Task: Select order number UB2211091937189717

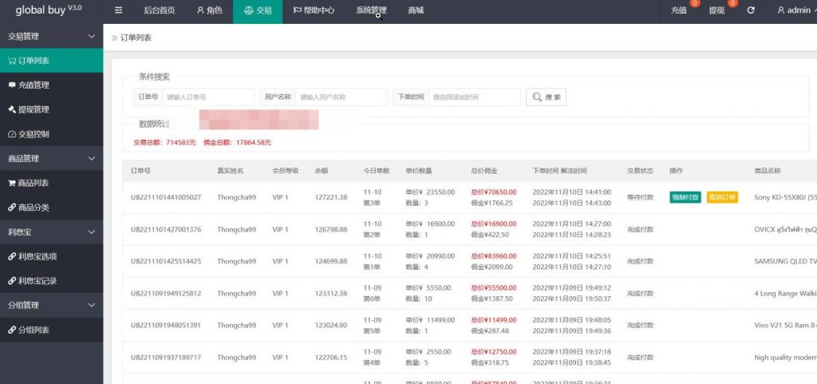Action: (166, 358)
